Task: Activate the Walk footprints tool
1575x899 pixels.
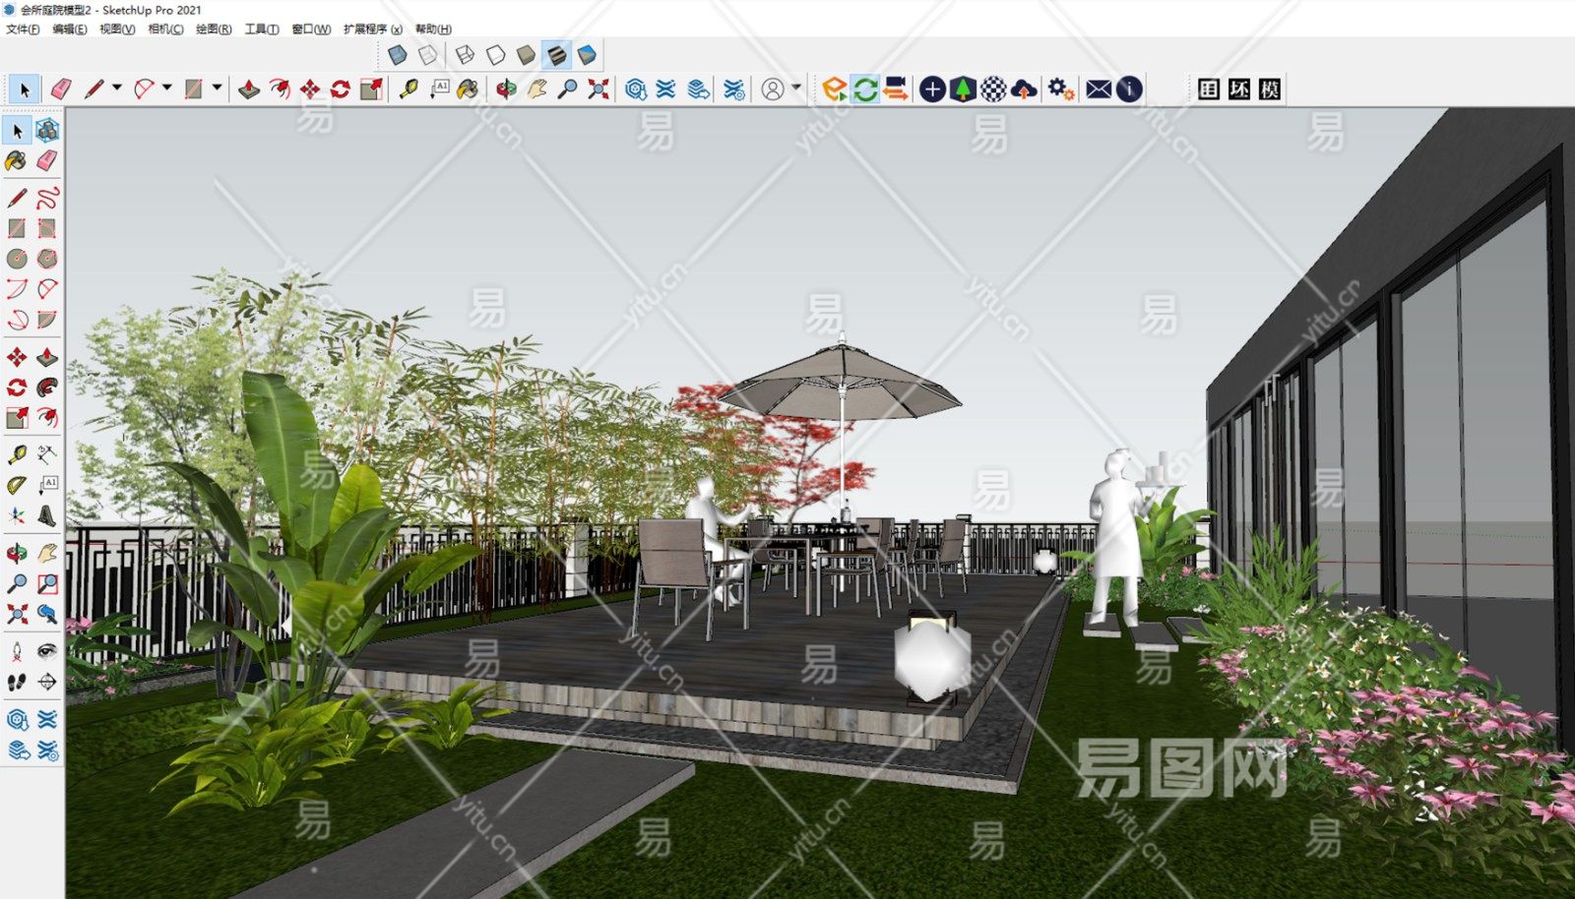Action: coord(17,682)
